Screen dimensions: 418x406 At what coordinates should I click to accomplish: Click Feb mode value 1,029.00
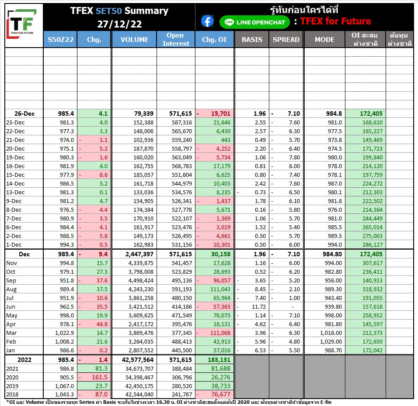(331, 341)
